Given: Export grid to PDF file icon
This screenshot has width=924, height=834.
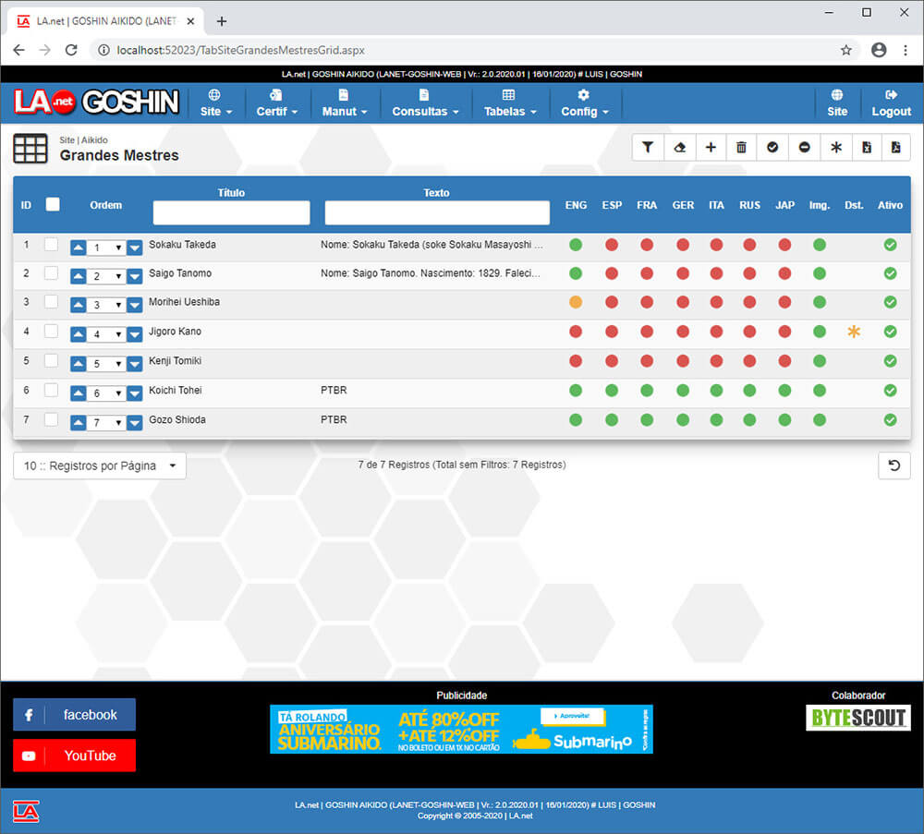Looking at the screenshot, I should tap(894, 148).
